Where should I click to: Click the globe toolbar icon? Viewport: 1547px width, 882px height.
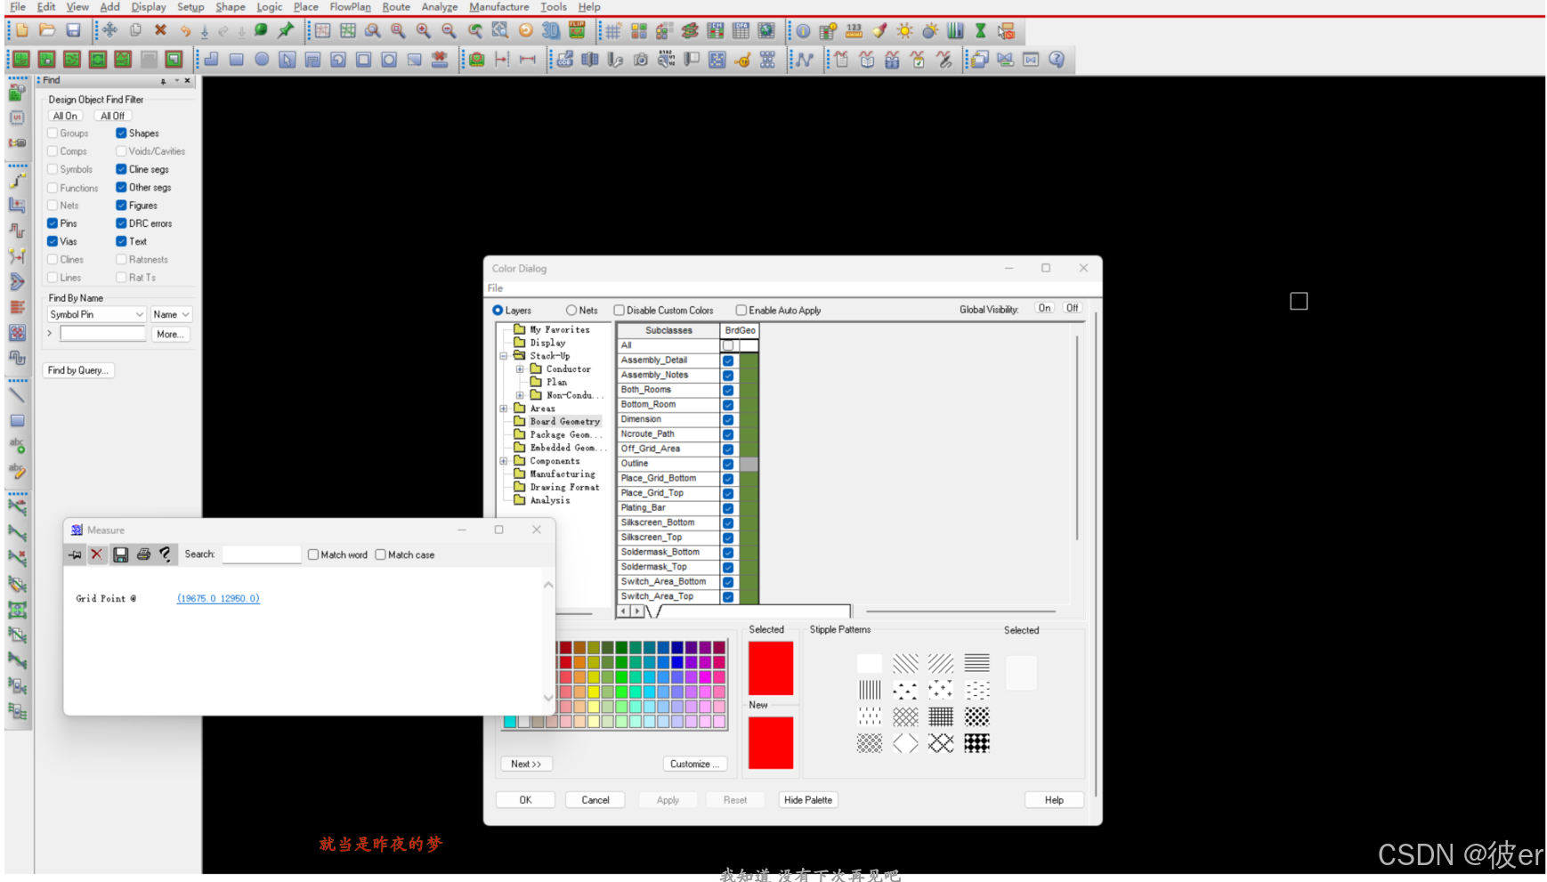(x=766, y=30)
